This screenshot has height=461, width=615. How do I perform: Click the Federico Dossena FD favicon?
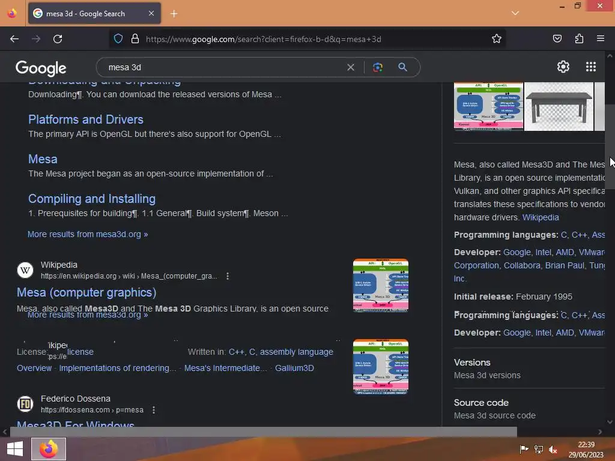click(x=25, y=404)
